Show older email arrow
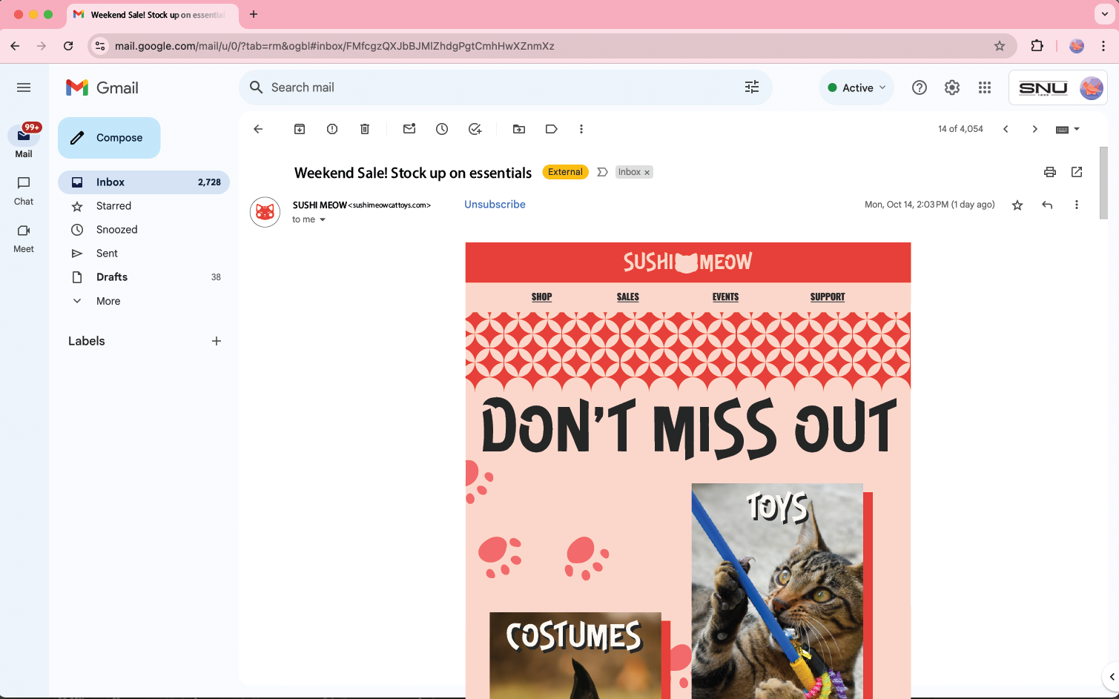The image size is (1119, 699). pos(1035,129)
